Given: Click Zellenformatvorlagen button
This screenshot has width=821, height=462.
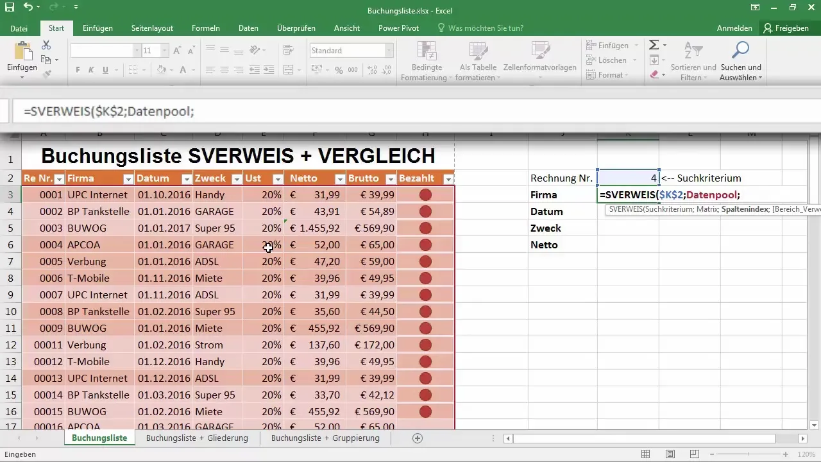Looking at the screenshot, I should coord(540,62).
